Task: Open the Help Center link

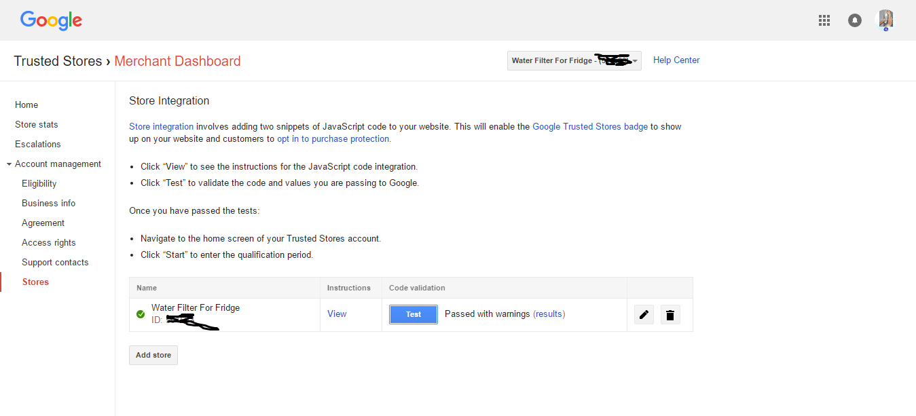Action: tap(676, 60)
